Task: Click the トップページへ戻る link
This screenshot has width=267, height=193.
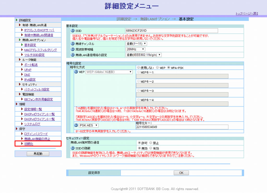Action: pyautogui.click(x=247, y=14)
